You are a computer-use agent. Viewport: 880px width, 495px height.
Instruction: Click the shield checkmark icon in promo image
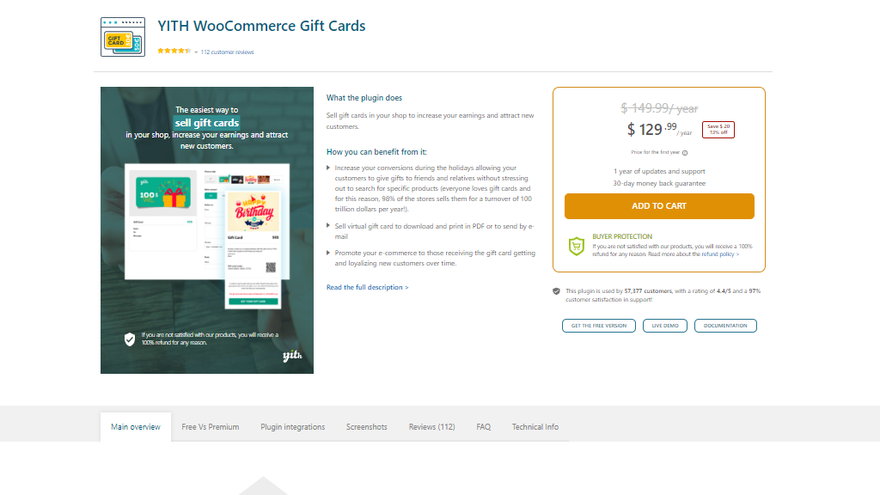click(x=130, y=339)
